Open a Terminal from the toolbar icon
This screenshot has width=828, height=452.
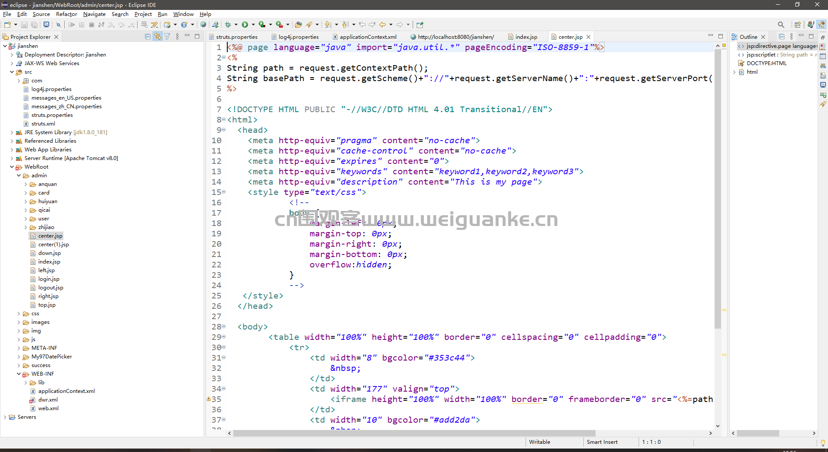(x=46, y=25)
